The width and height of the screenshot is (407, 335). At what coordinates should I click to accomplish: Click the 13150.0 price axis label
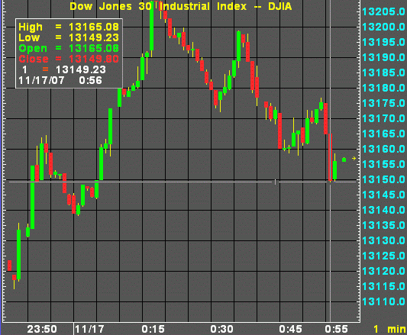click(383, 179)
